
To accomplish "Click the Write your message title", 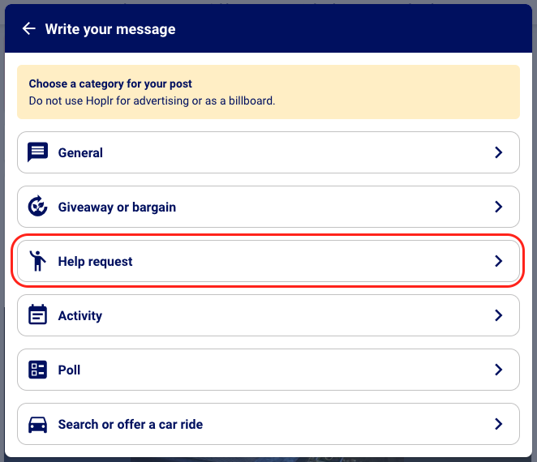I will click(x=110, y=29).
